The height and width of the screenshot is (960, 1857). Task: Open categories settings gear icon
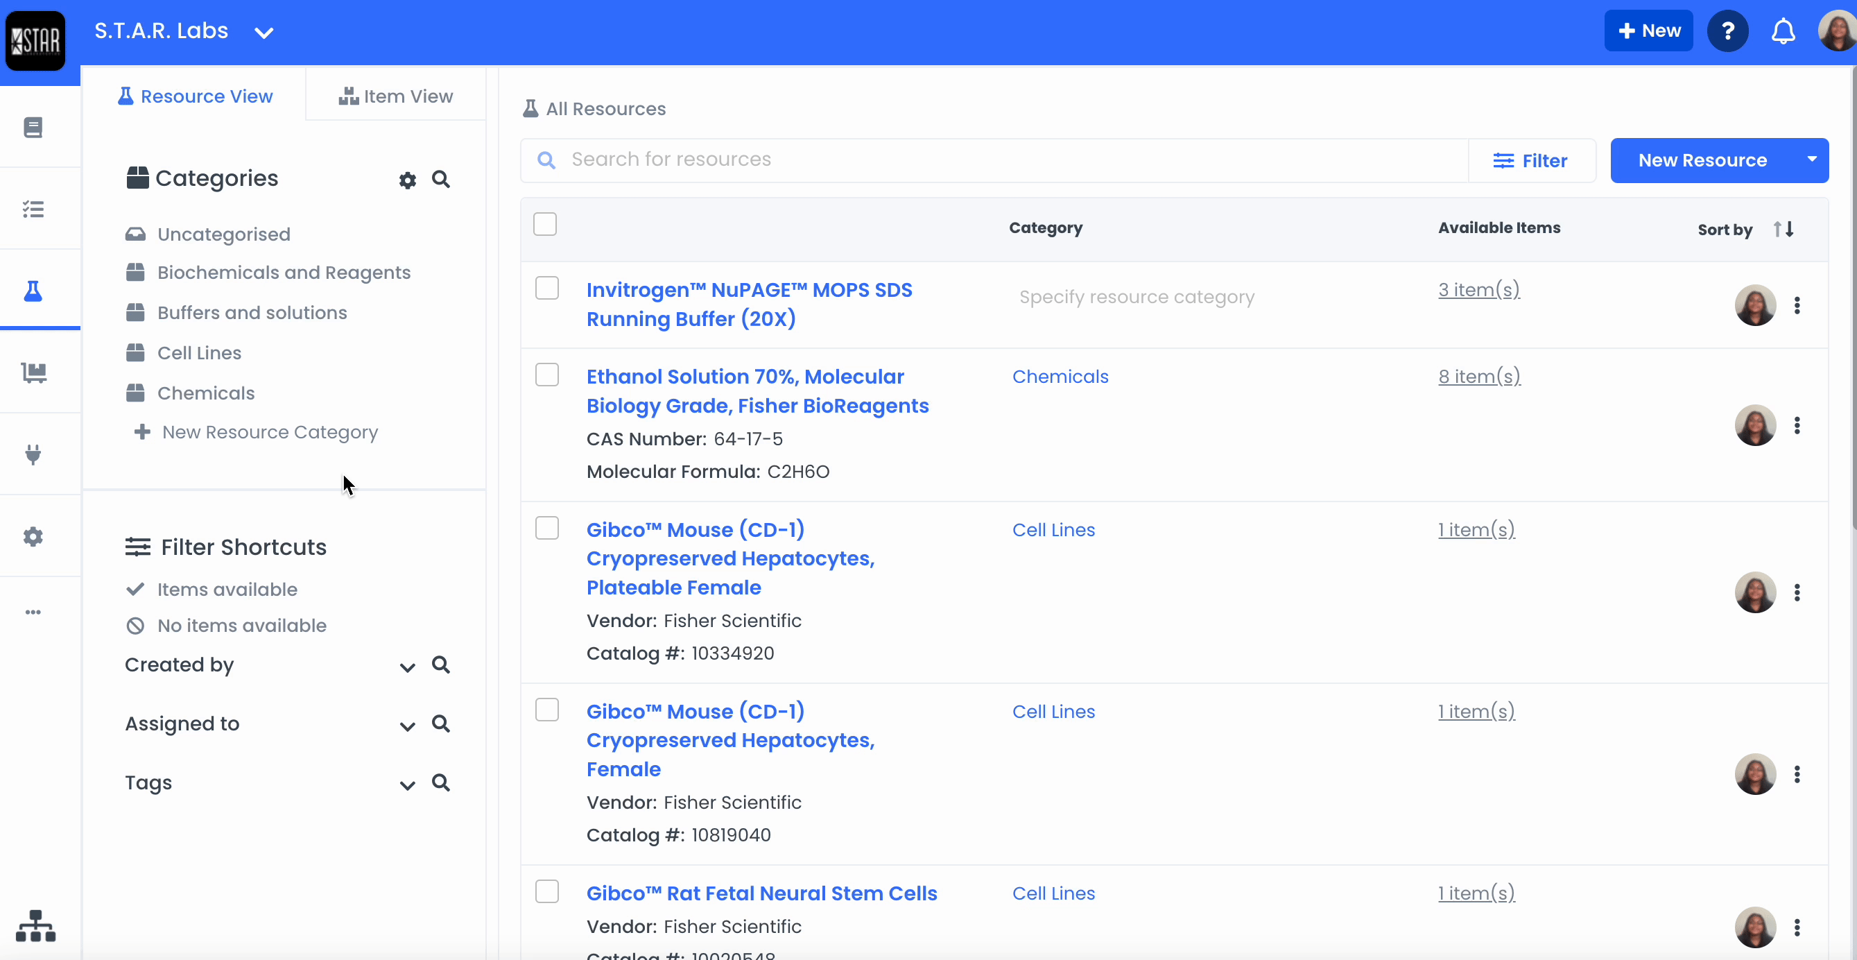point(407,180)
